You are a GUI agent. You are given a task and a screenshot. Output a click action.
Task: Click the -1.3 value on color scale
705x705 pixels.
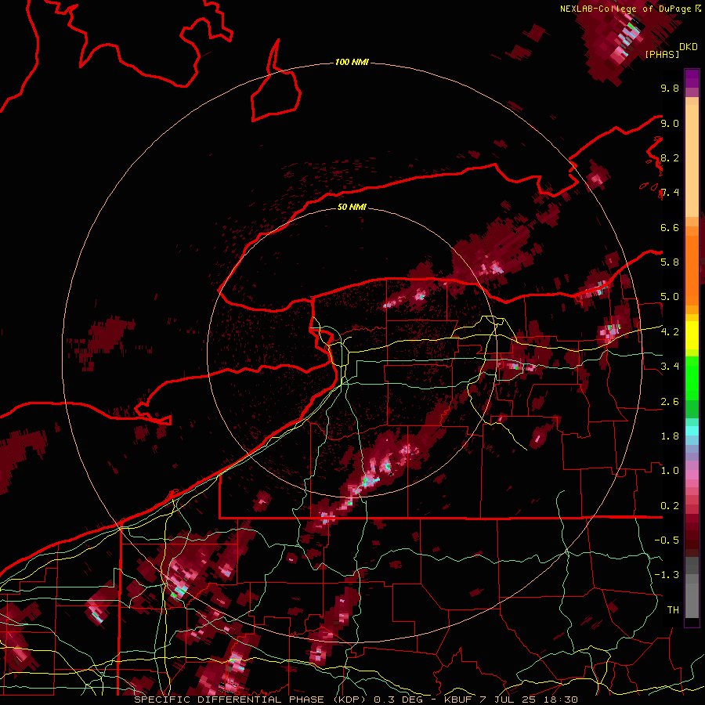(x=667, y=575)
